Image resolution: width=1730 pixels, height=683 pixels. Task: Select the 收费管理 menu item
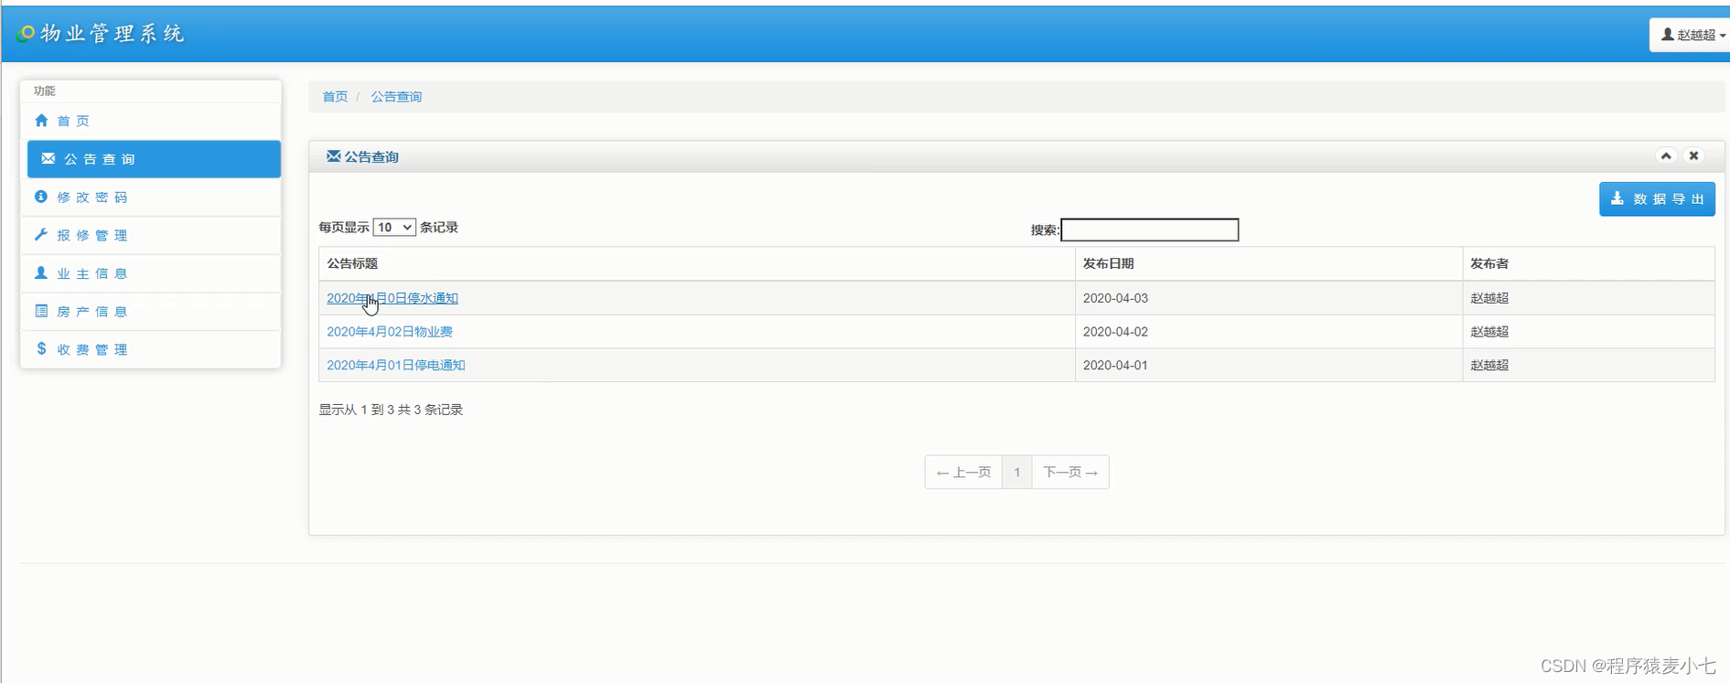[x=150, y=349]
